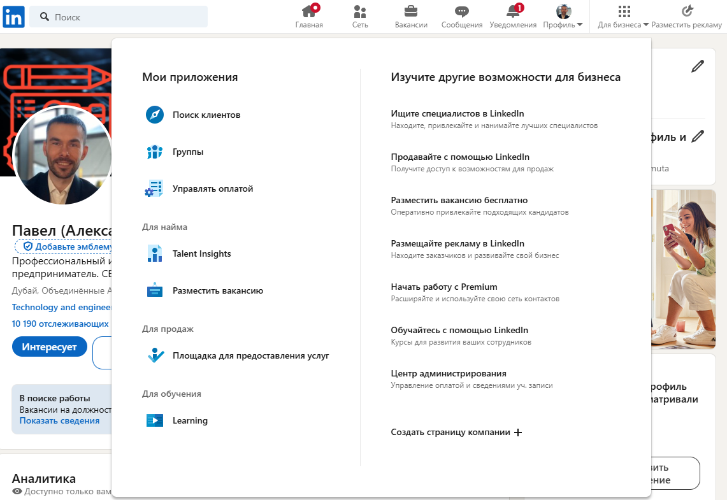727x500 pixels.
Task: Click Находите, привлекайте и нанимайте лучших специалистов text
Action: click(x=494, y=125)
